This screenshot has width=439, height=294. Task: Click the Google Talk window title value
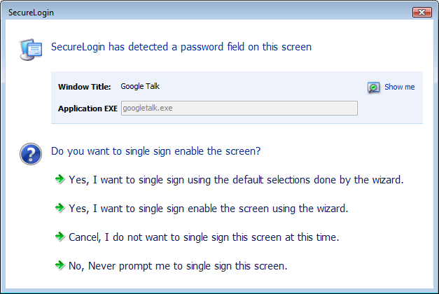click(x=140, y=87)
